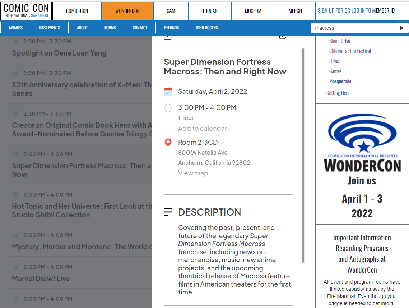Open the Super Dimension Fortress Macross list title
The width and height of the screenshot is (409, 308).
tap(82, 170)
